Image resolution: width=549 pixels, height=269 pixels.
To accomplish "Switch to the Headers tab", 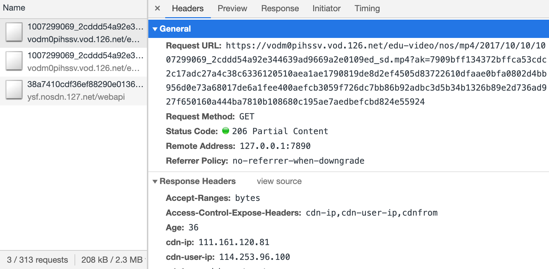I will [x=188, y=9].
